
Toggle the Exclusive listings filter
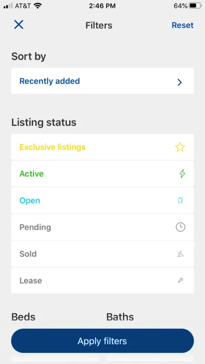click(102, 147)
